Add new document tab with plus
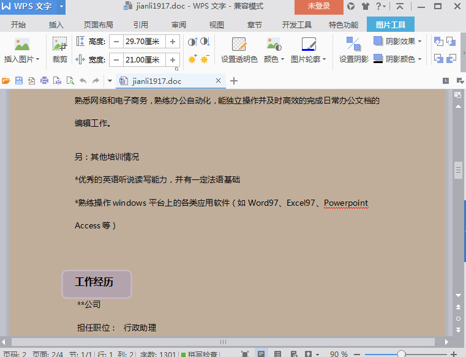Screen dimensions: 466x357 click(x=234, y=81)
